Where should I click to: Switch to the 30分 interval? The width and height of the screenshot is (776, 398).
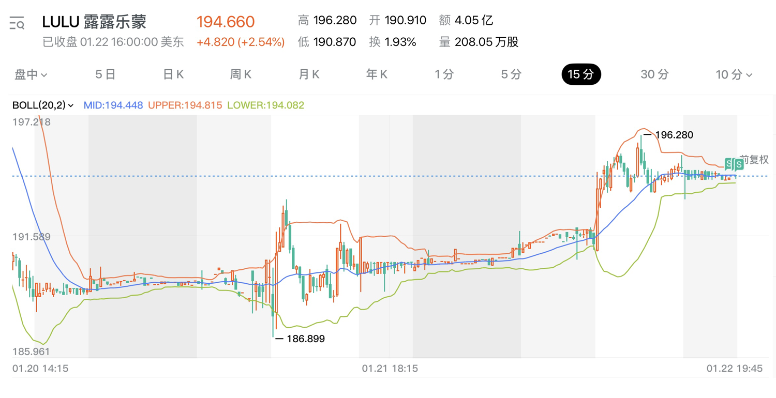(654, 74)
